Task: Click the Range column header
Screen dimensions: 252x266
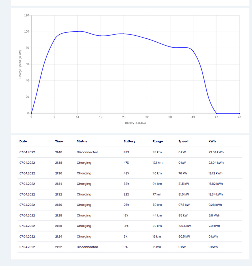Action: tap(158, 141)
